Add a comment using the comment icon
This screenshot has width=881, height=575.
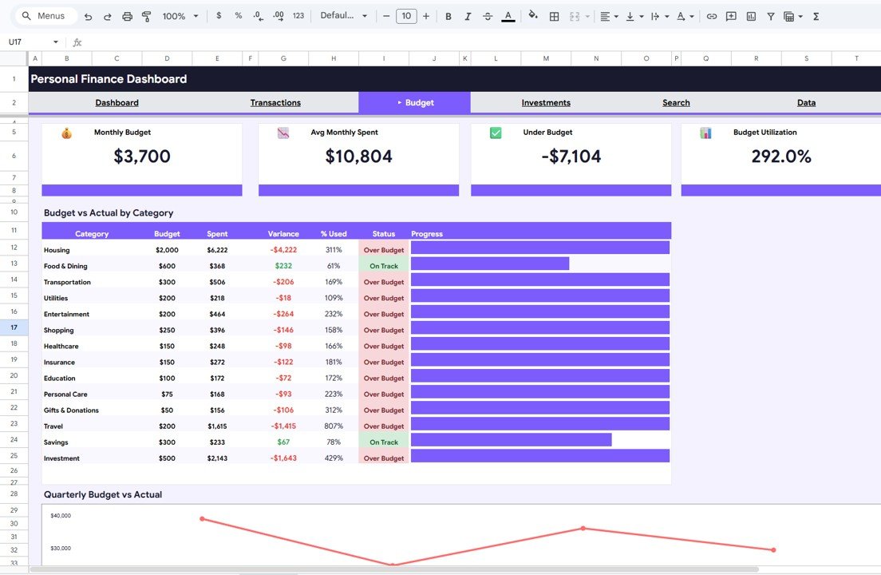[x=730, y=16]
